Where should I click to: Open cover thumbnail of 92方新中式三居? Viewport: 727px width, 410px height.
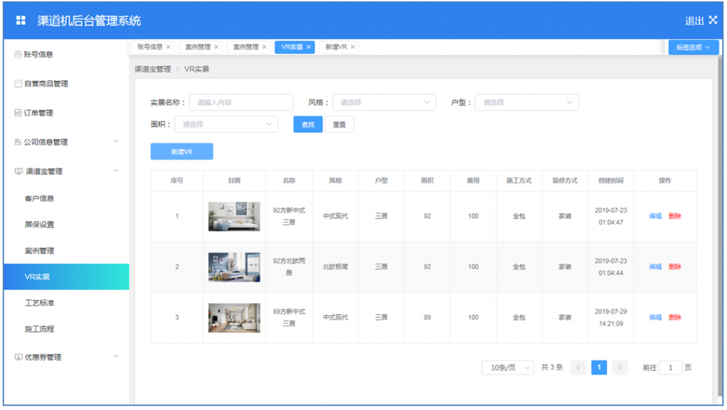coord(234,216)
